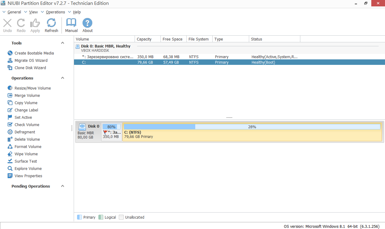Open the View menu
The width and height of the screenshot is (385, 229).
(x=34, y=12)
